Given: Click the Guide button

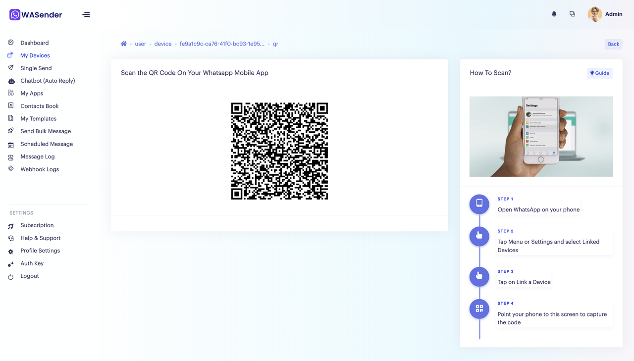Looking at the screenshot, I should pyautogui.click(x=600, y=73).
